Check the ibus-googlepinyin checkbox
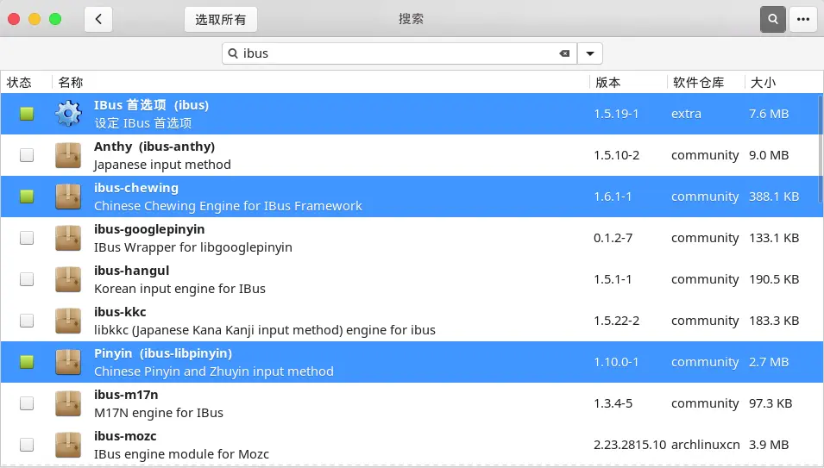The width and height of the screenshot is (824, 468). pyautogui.click(x=27, y=238)
